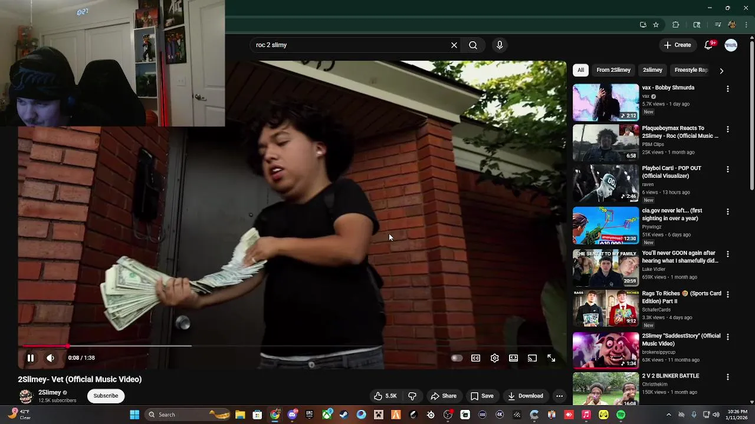The height and width of the screenshot is (424, 755).
Task: Open Discord from the taskbar
Action: (292, 415)
